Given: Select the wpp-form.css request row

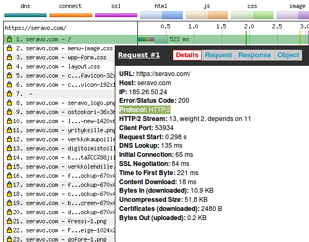Looking at the screenshot, I should coord(59,57).
